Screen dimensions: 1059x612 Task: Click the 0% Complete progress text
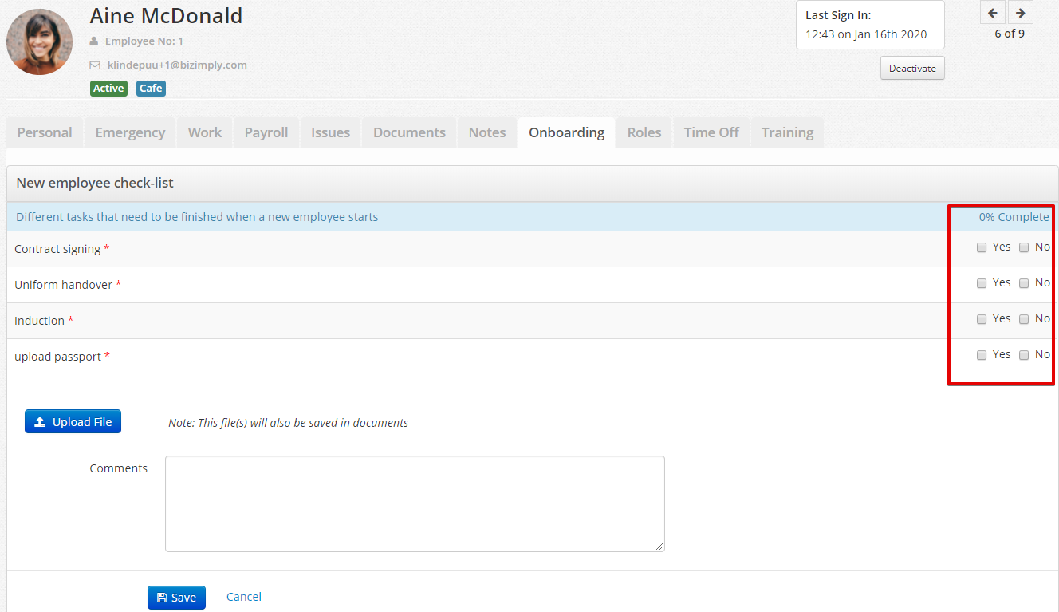click(x=1014, y=217)
